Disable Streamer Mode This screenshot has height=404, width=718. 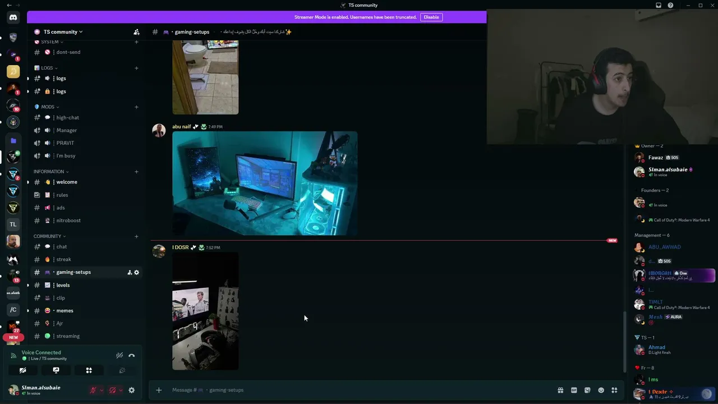(431, 17)
